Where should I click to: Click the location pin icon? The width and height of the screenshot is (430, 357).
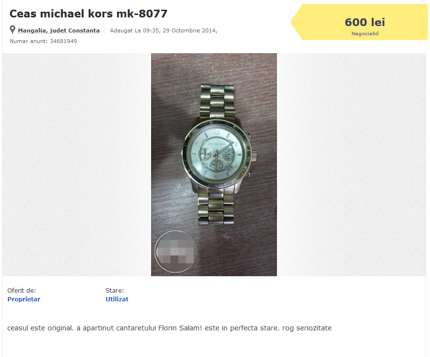(x=12, y=30)
